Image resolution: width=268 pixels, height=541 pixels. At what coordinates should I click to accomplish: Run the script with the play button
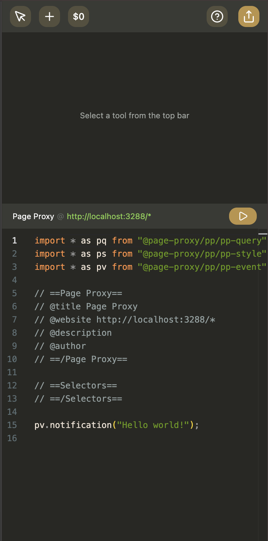click(243, 216)
